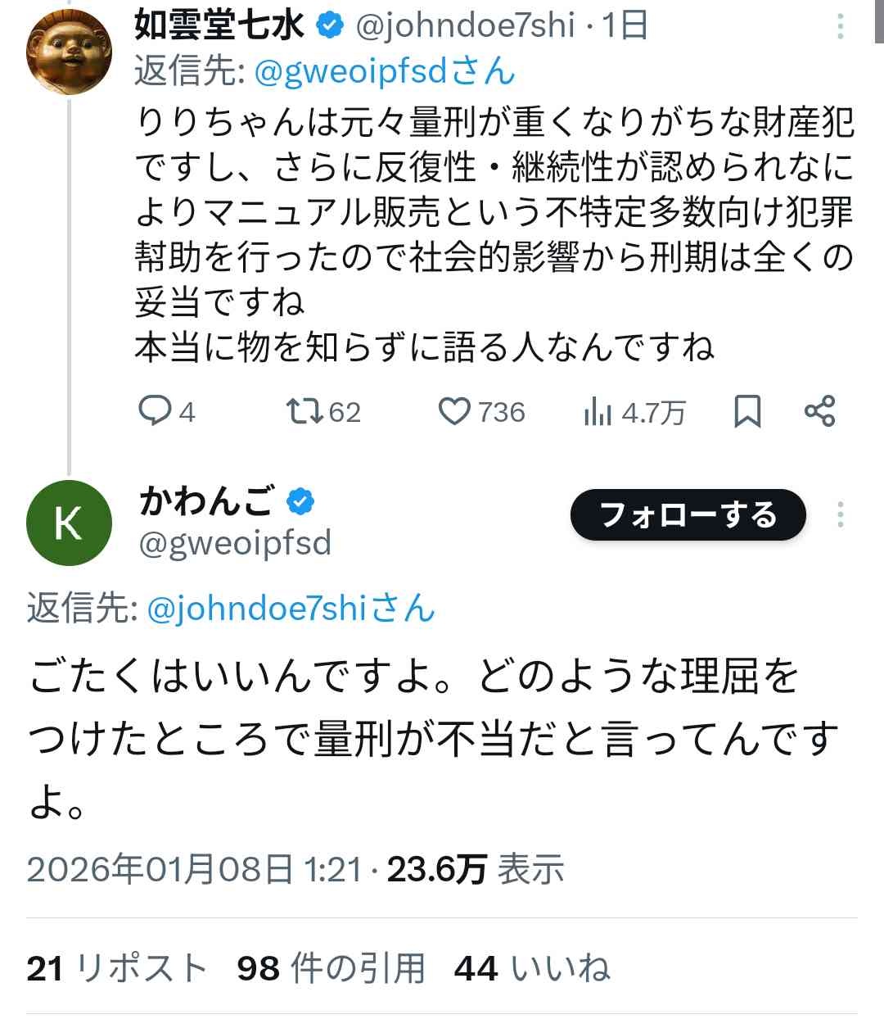View the 98 件の引用 quotes list
The image size is (884, 1019).
pyautogui.click(x=331, y=968)
